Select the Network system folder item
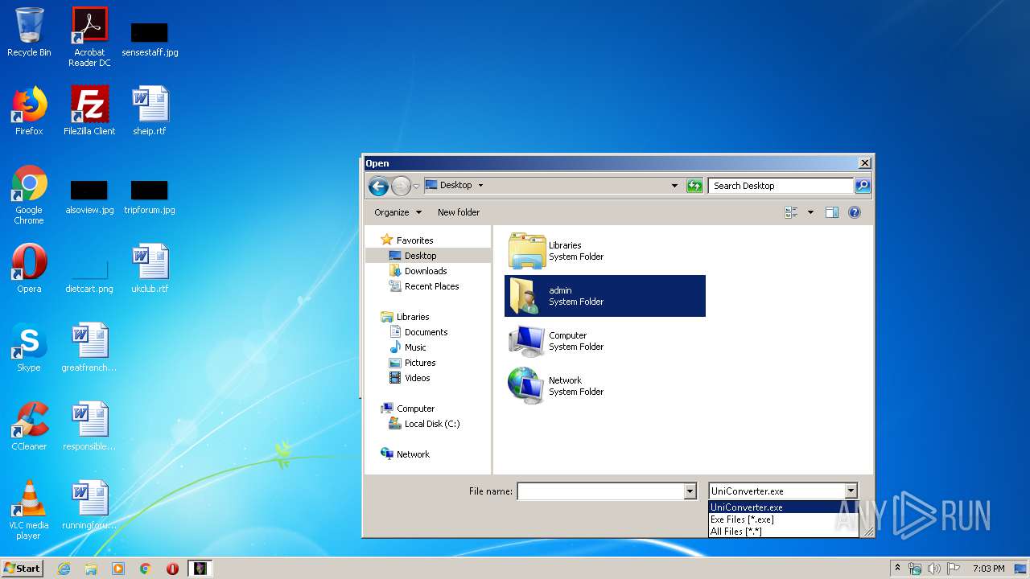Viewport: 1030px width, 579px height. tap(605, 386)
